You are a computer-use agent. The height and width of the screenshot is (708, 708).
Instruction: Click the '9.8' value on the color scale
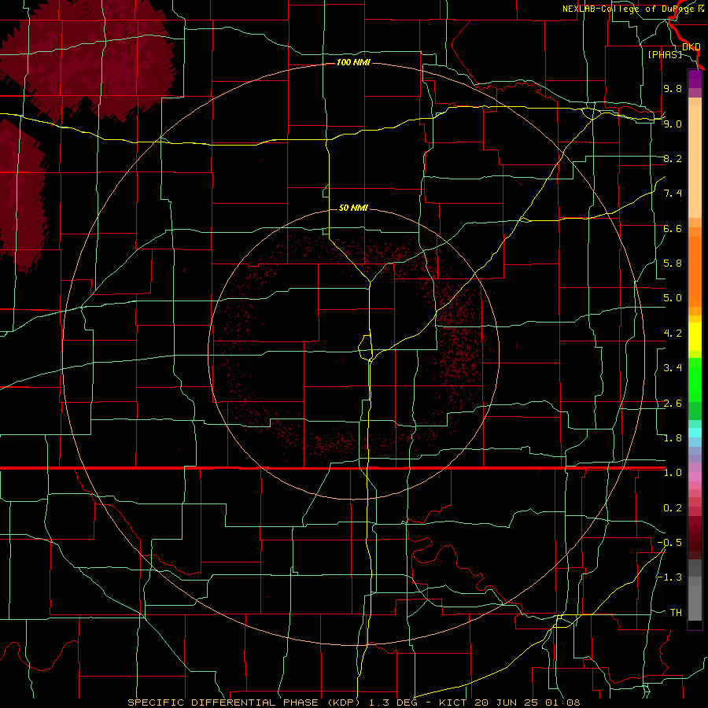[x=673, y=88]
